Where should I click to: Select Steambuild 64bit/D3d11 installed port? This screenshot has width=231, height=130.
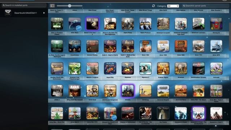point(24,13)
